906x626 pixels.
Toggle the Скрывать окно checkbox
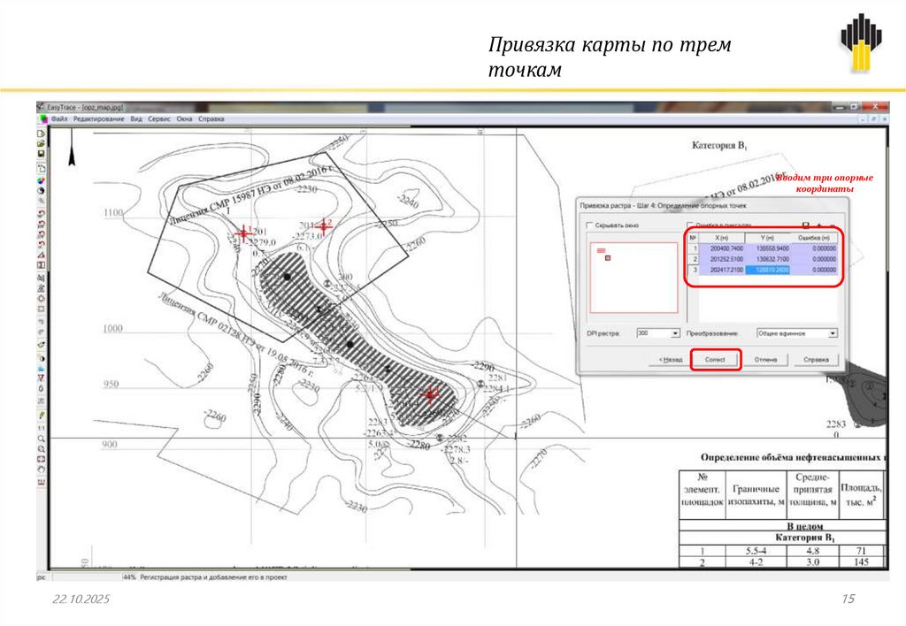coord(589,225)
